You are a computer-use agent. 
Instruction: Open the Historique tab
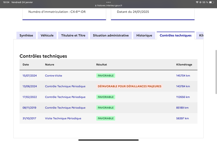144,35
